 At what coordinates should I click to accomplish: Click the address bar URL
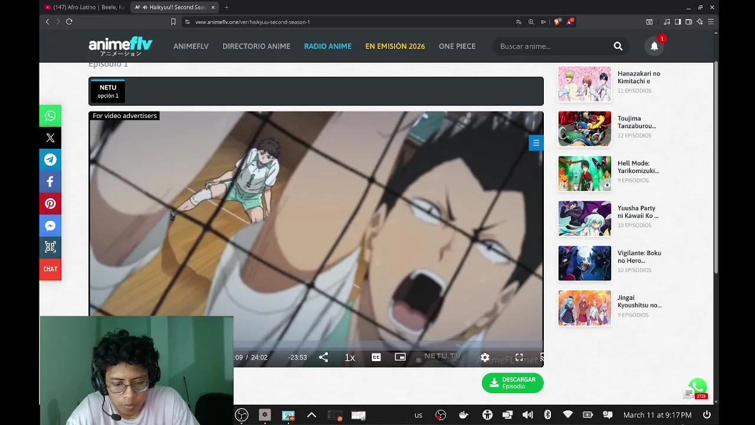[252, 22]
